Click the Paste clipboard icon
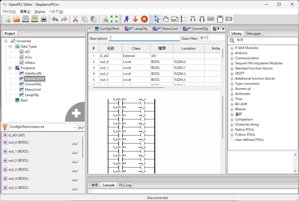This screenshot has width=299, height=201. pyautogui.click(x=93, y=19)
